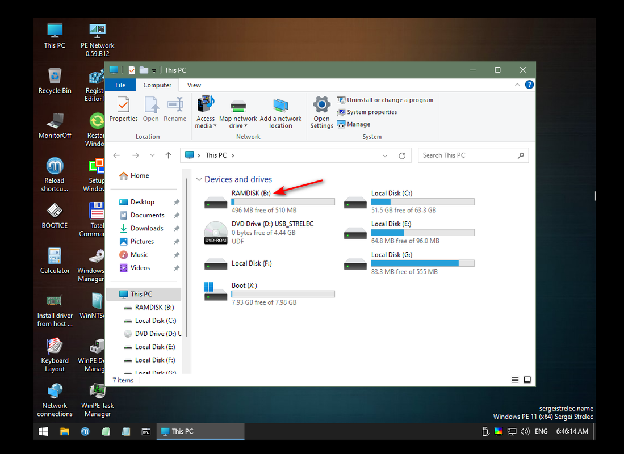
Task: Open Quick Access Toolbar customize dropdown
Action: (154, 70)
